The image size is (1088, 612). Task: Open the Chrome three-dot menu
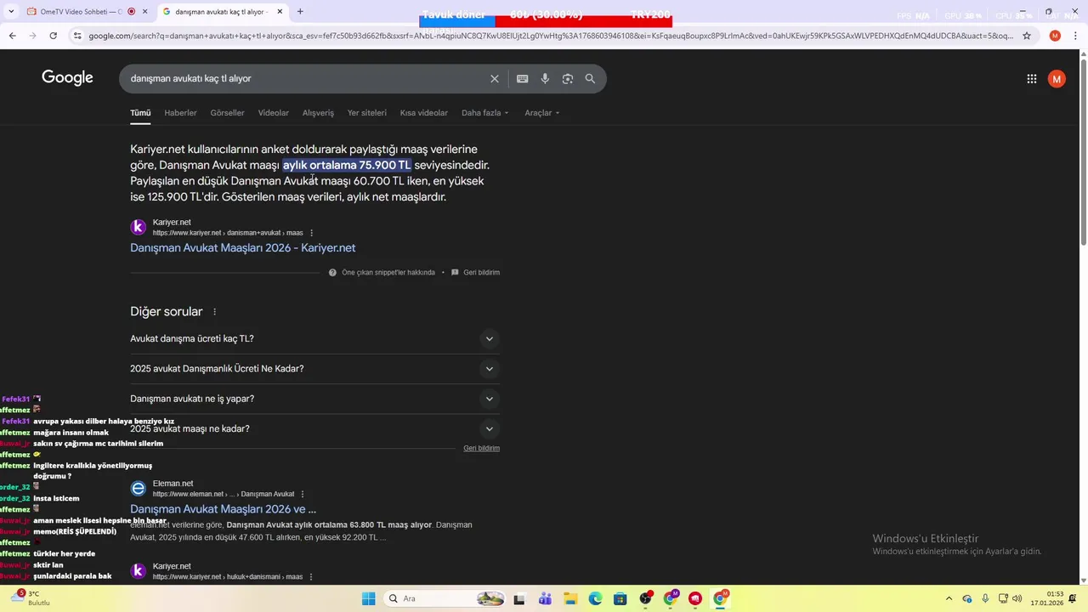1075,36
